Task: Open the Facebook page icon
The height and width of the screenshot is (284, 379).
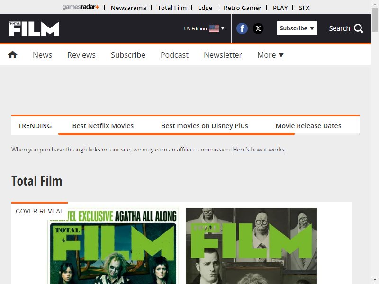Action: pos(242,28)
